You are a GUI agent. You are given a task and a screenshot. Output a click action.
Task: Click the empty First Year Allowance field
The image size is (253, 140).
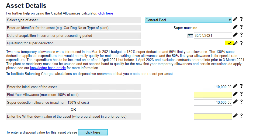pyautogui.click(x=213, y=95)
